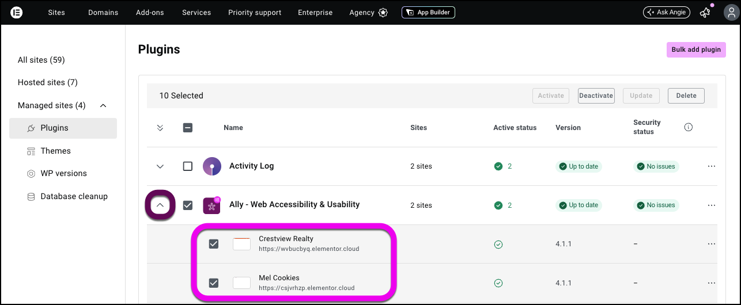
Task: Select All sites (59) in sidebar
Action: pos(41,60)
